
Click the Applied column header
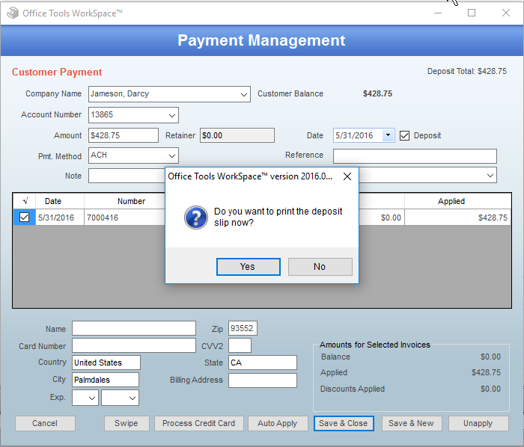pyautogui.click(x=457, y=201)
